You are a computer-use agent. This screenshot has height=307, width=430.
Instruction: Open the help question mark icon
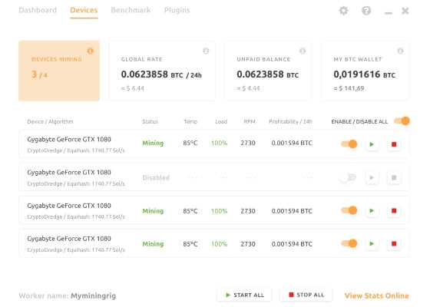coord(366,11)
